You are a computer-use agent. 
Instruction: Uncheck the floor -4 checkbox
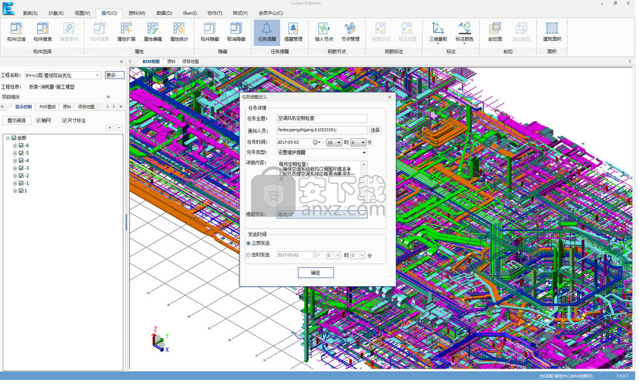(21, 160)
